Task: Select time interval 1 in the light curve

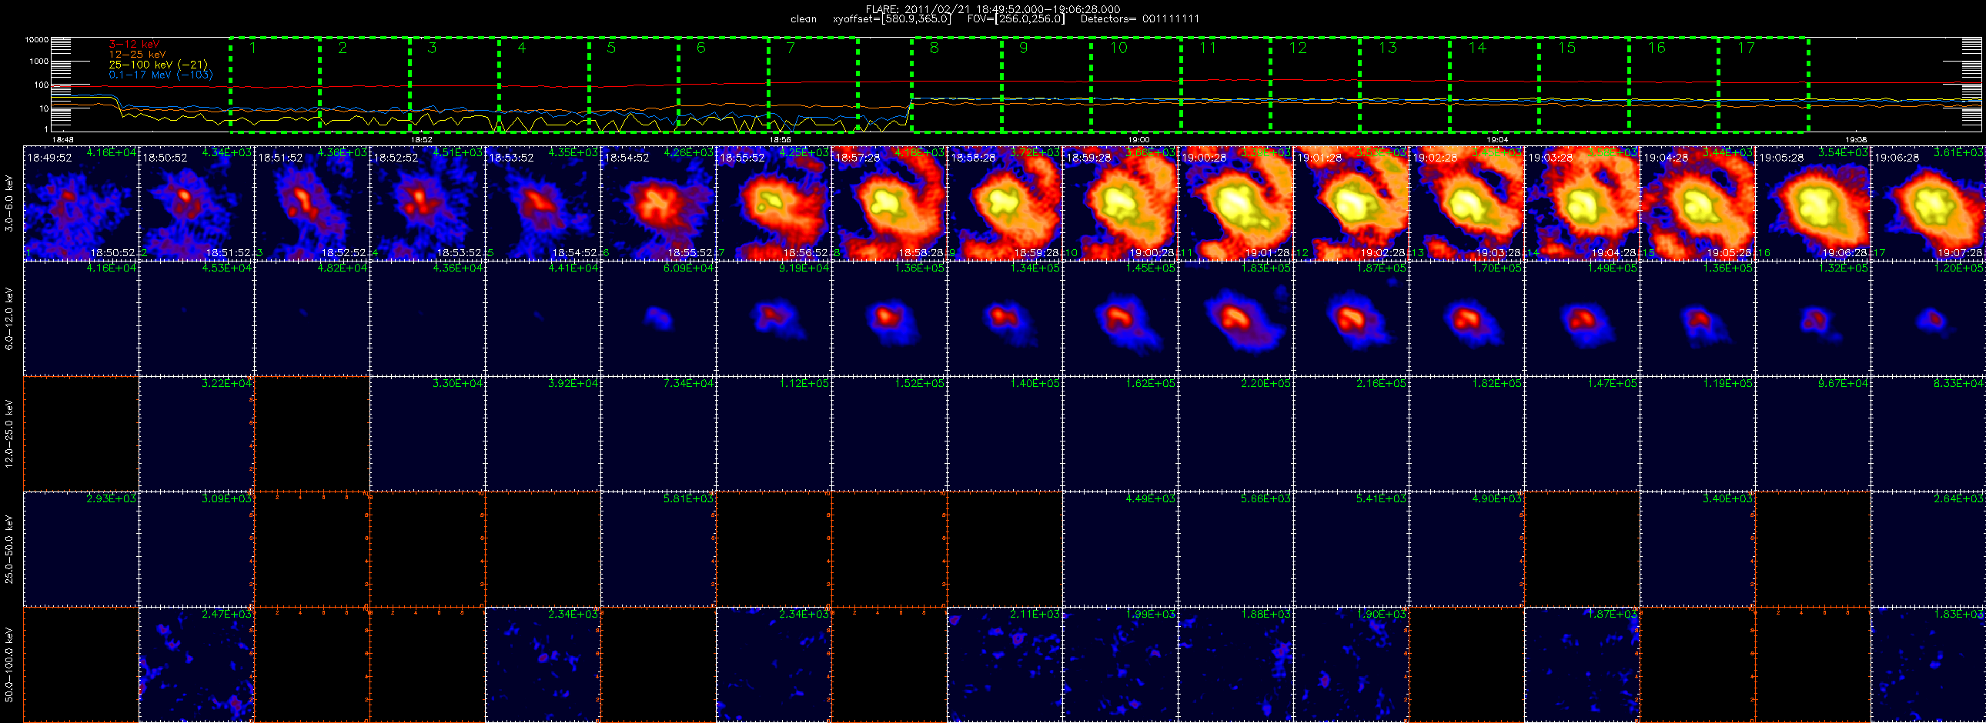Action: tap(275, 85)
